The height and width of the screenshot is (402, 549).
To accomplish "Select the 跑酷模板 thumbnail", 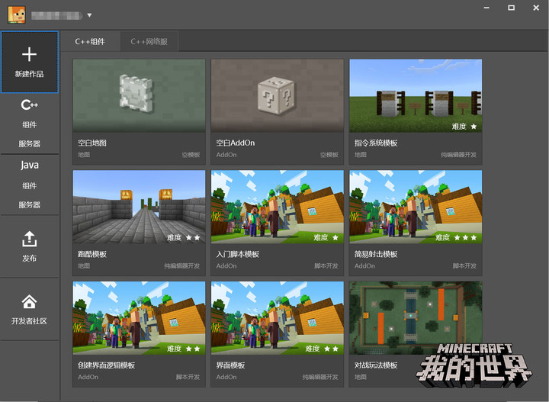I will click(x=139, y=207).
